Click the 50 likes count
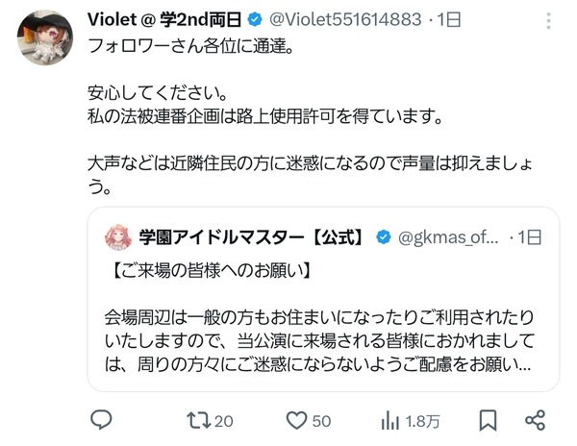 321,421
